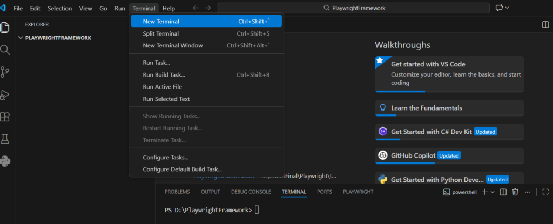Toggle maximized terminal panel size
This screenshot has height=224, width=553.
coord(545,192)
